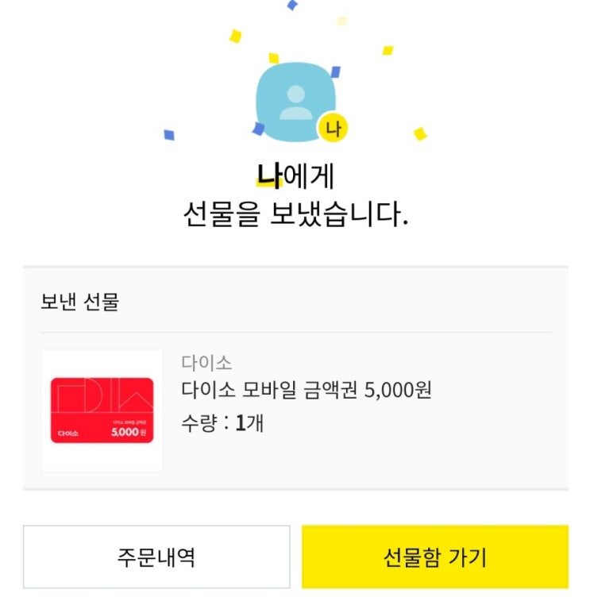Open 주문내역 order history

pos(156,557)
